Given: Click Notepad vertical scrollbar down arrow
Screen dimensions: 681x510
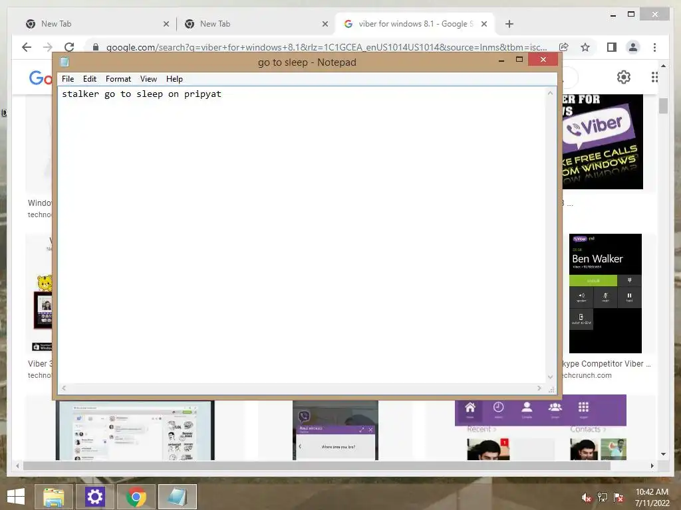Looking at the screenshot, I should pyautogui.click(x=550, y=377).
